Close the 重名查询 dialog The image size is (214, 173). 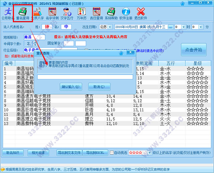(x=131, y=52)
